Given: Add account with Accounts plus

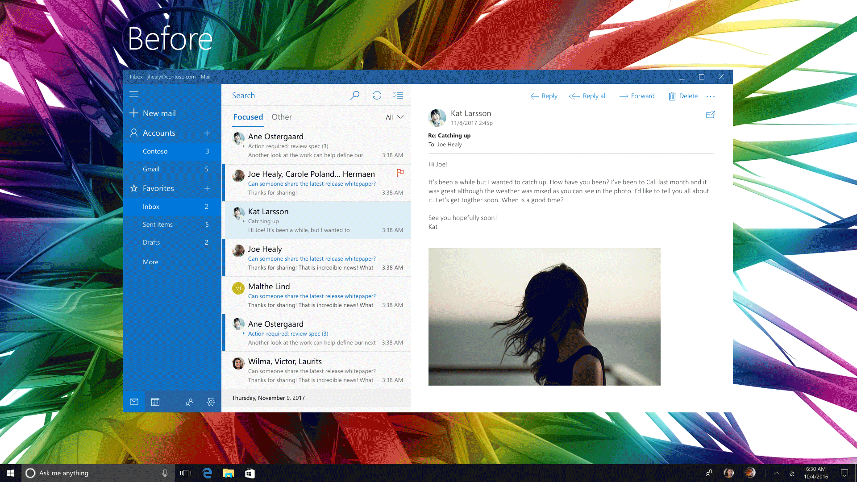Looking at the screenshot, I should coord(207,133).
